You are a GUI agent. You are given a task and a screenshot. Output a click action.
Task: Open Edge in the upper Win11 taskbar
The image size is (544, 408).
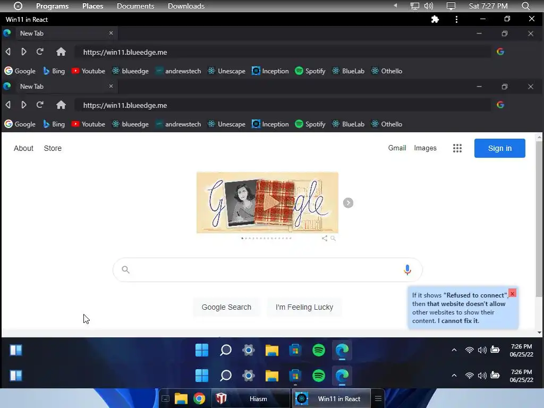pyautogui.click(x=342, y=350)
